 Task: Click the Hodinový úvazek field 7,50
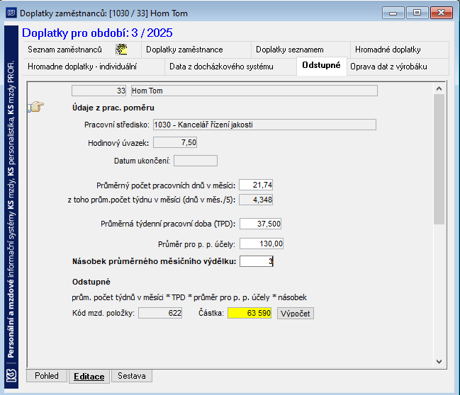point(175,143)
